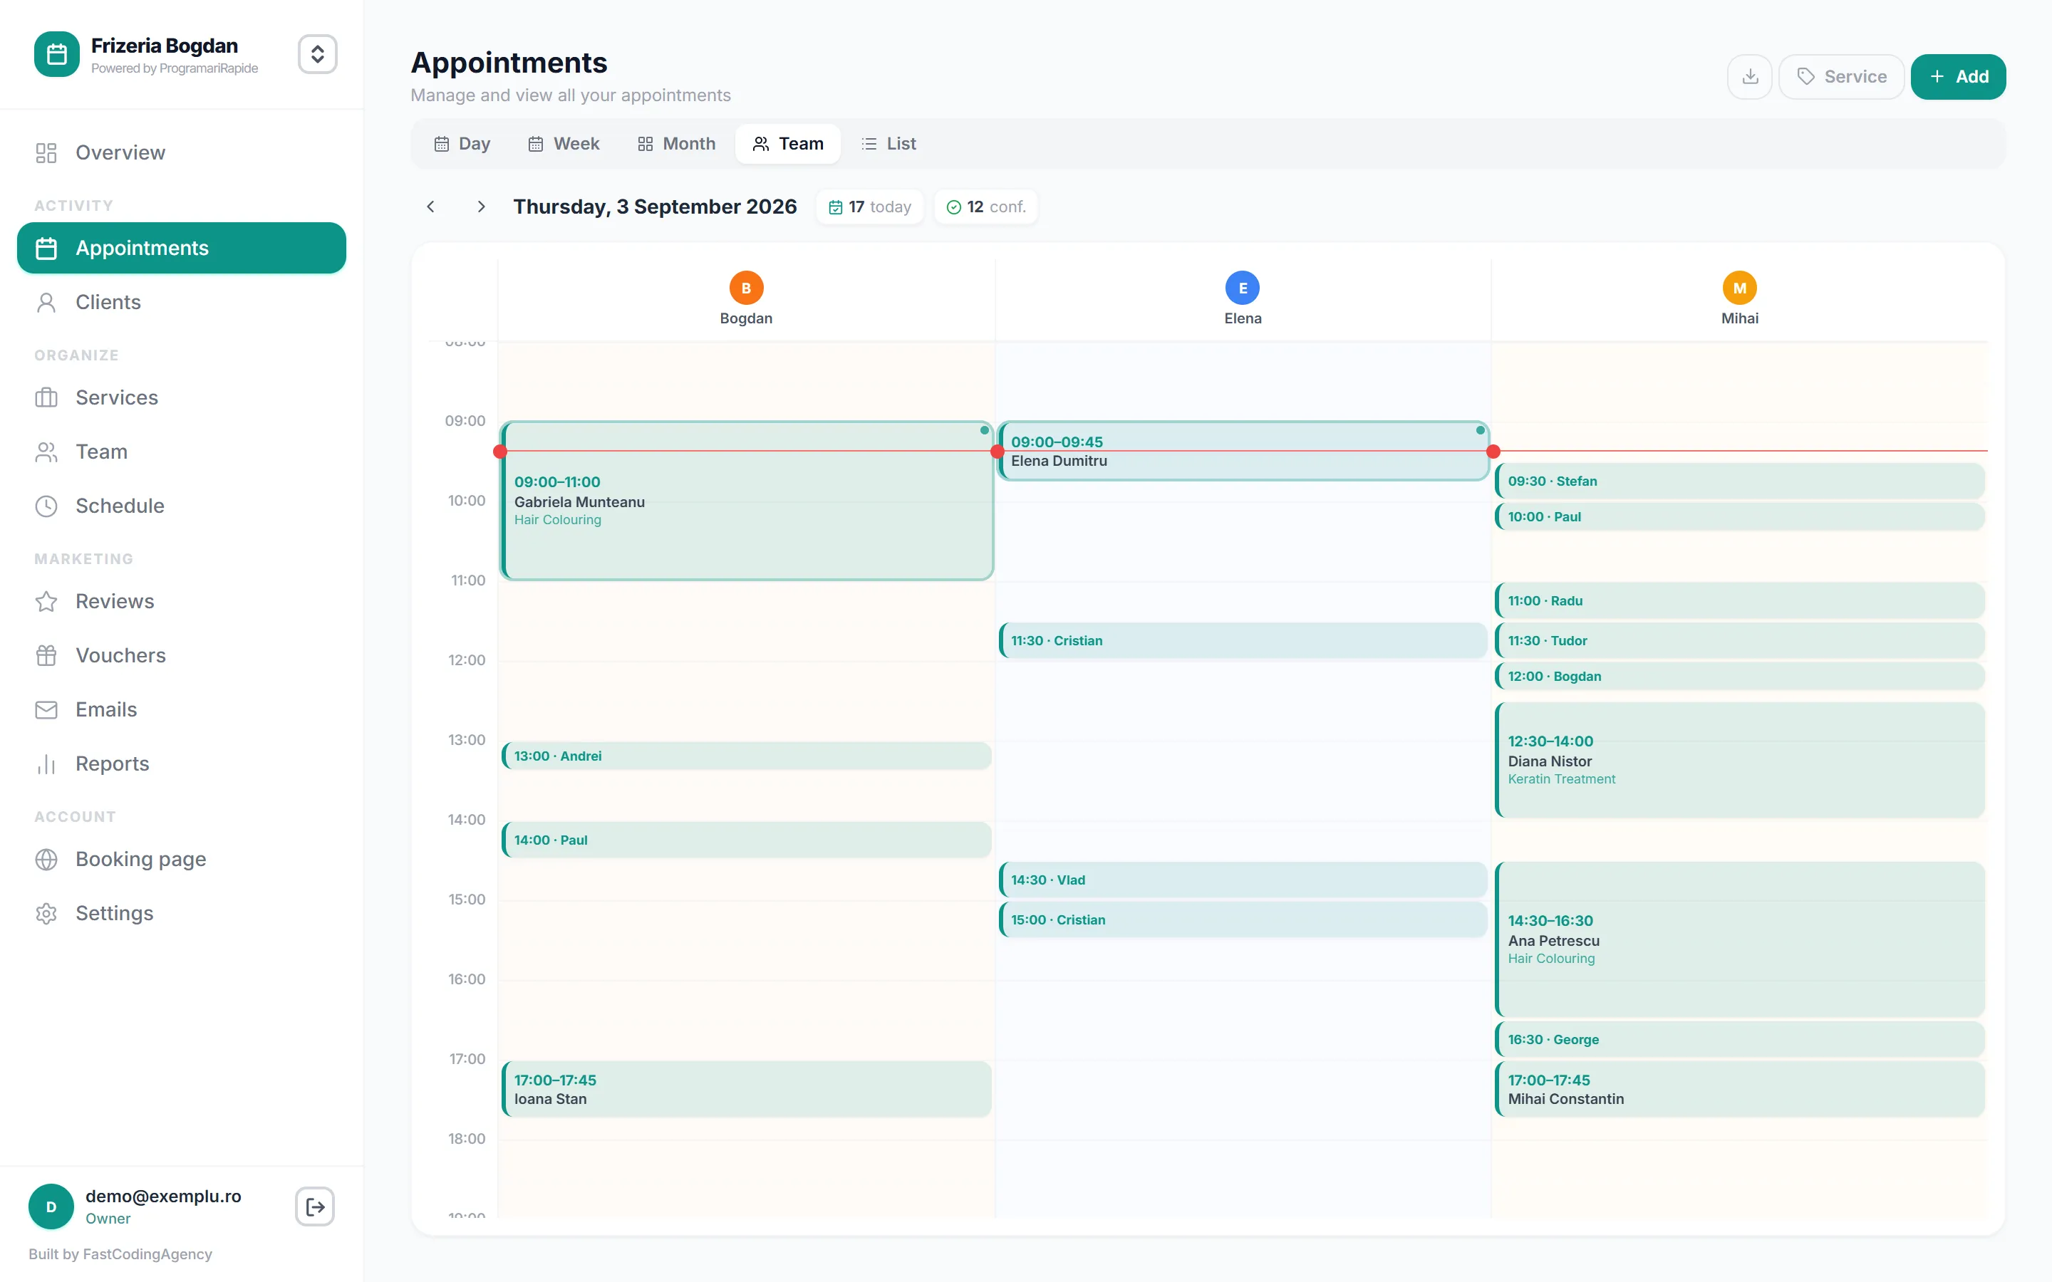Click the 17 today badge
Viewport: 2052px width, 1282px height.
870,207
